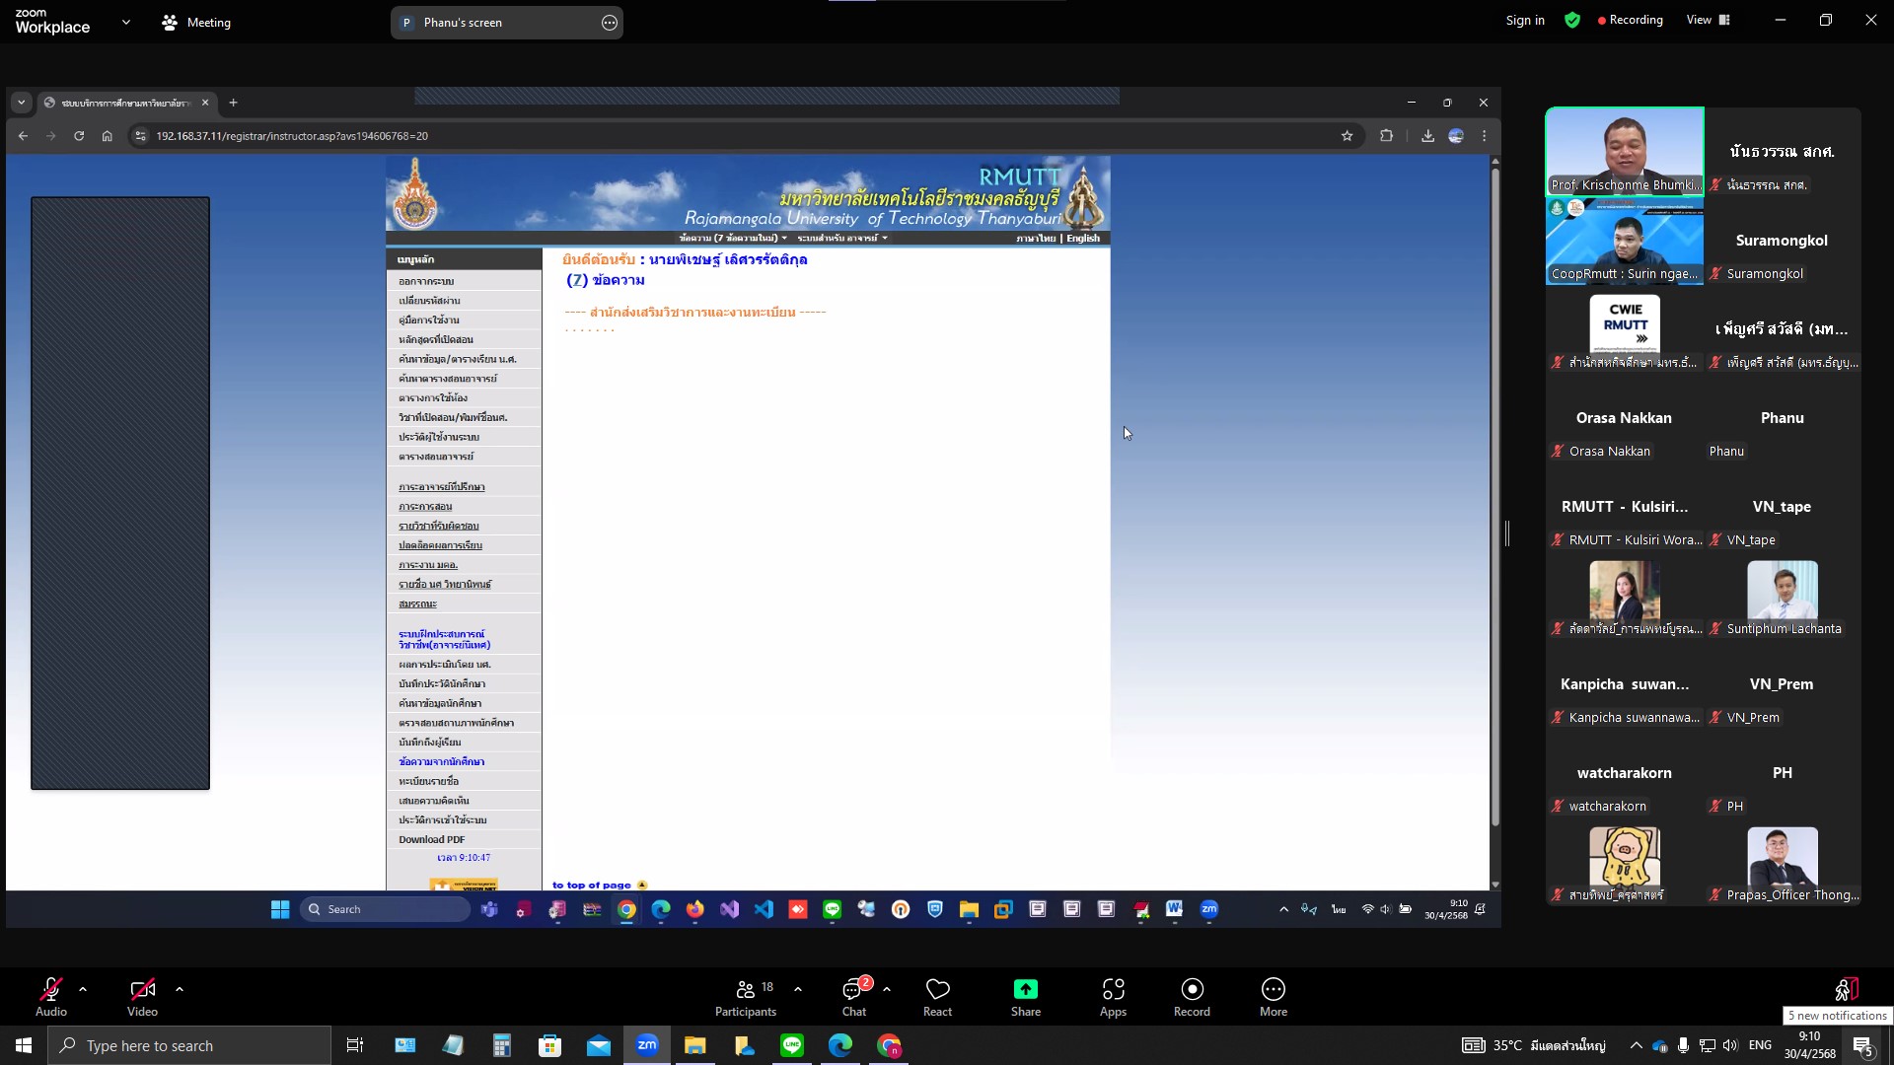Open ข้อความ (7 ข้อความใหม่) dropdown in header
This screenshot has width=1894, height=1065.
click(x=733, y=238)
